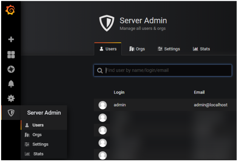Viewport: 237px width, 161px height.
Task: Select Users in Server Admin flyout menu
Action: coord(44,125)
